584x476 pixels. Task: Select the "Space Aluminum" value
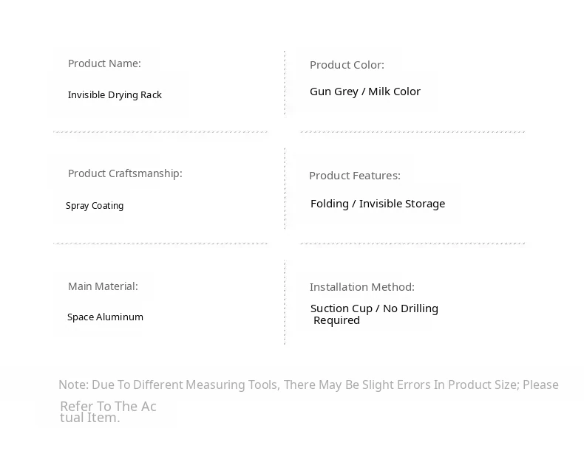click(105, 317)
